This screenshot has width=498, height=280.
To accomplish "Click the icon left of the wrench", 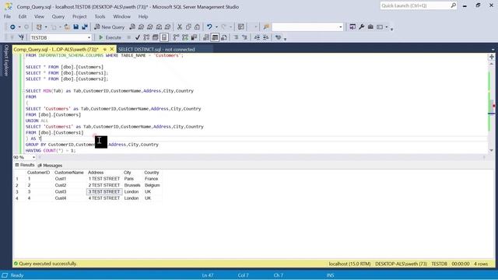I will [352, 27].
